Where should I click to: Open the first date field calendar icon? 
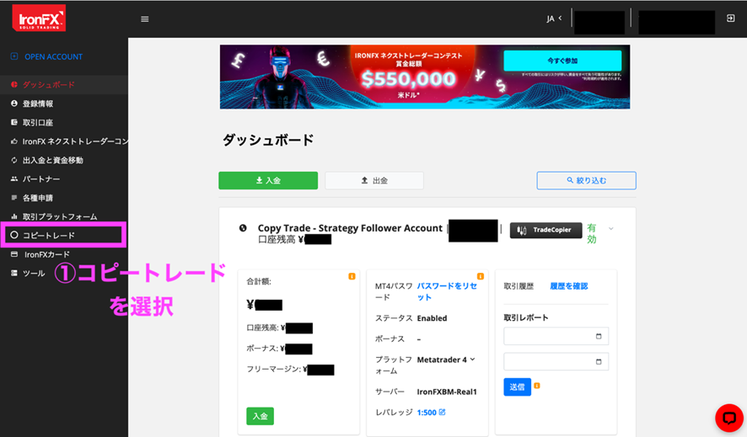(599, 336)
